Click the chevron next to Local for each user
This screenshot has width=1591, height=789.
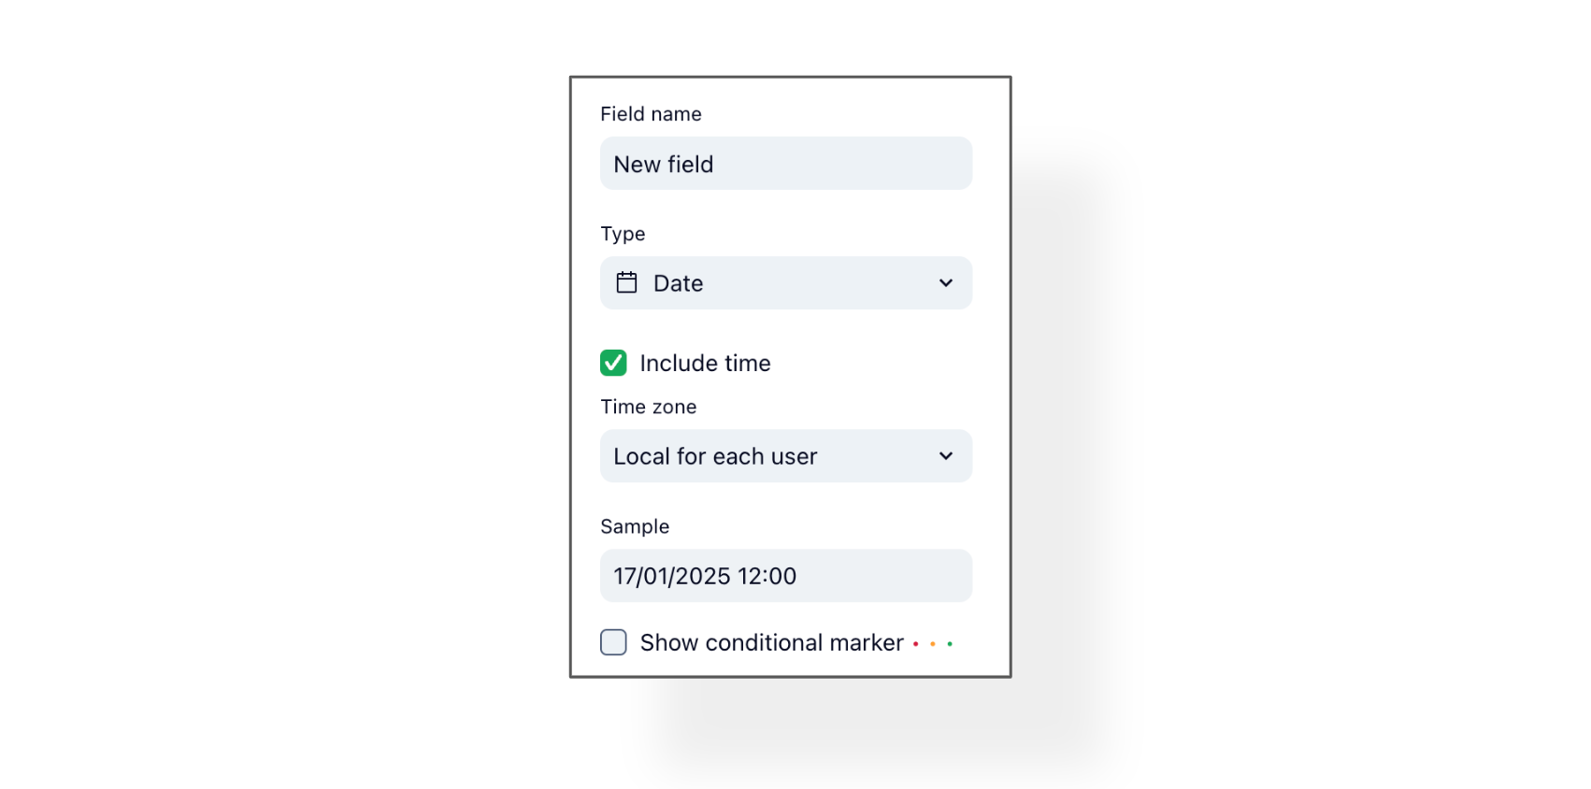click(x=946, y=456)
